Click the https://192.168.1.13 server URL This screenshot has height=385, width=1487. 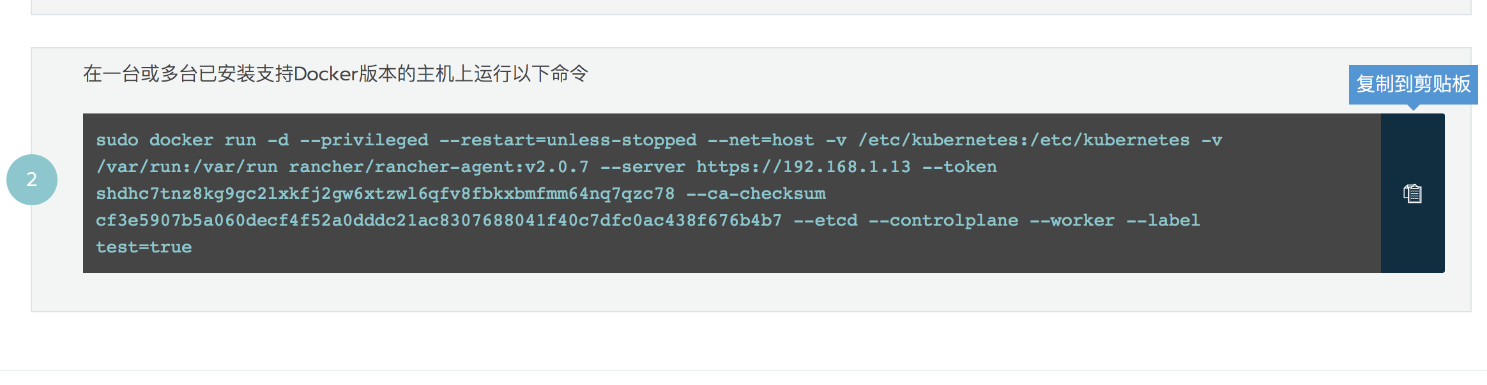pyautogui.click(x=804, y=167)
